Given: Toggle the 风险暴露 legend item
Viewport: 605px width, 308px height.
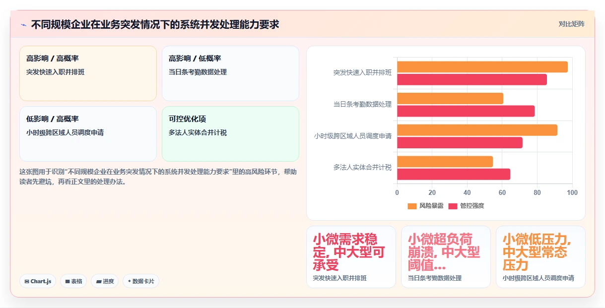Looking at the screenshot, I should point(425,206).
